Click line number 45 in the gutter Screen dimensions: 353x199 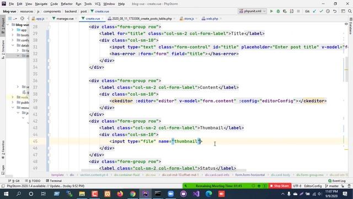tap(35, 142)
